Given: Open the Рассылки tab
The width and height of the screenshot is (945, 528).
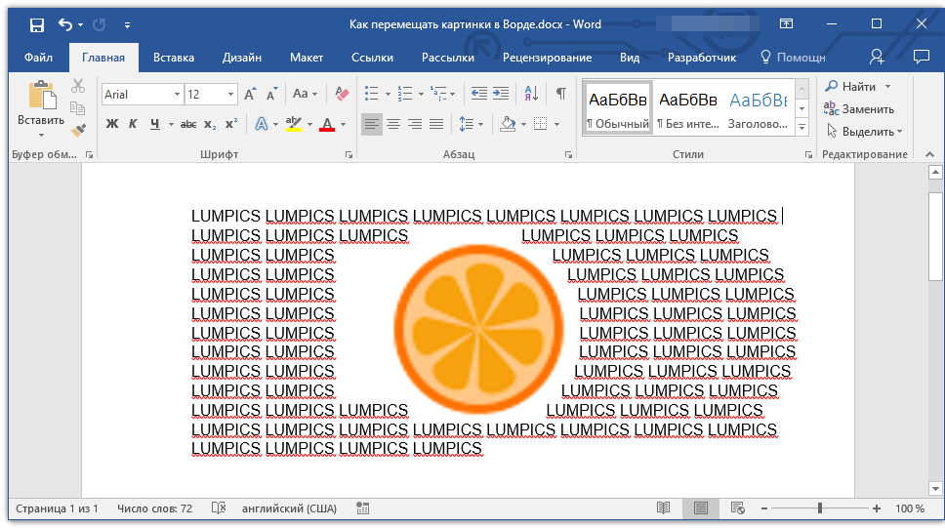Looking at the screenshot, I should point(448,58).
